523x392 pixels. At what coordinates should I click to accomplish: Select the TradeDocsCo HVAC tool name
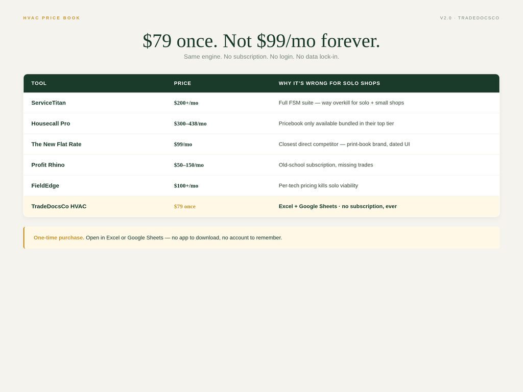(59, 206)
